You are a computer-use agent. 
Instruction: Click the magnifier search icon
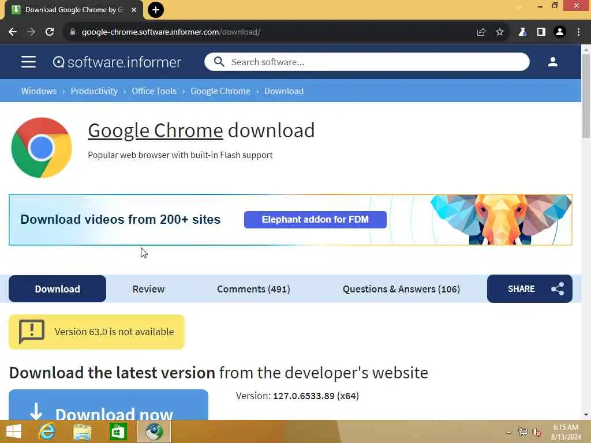219,62
